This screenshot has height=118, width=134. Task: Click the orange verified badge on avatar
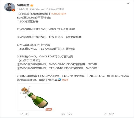pyautogui.click(x=13, y=10)
